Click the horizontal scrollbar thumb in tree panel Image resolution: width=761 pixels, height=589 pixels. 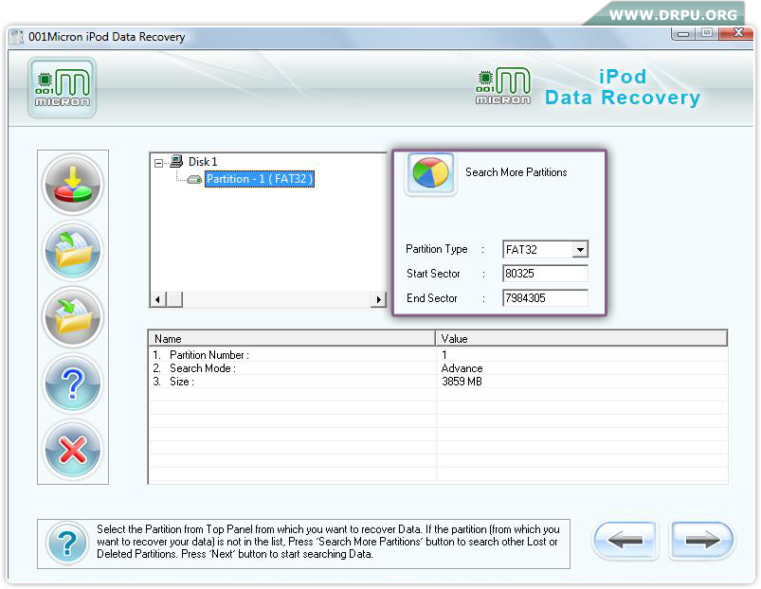pos(174,299)
